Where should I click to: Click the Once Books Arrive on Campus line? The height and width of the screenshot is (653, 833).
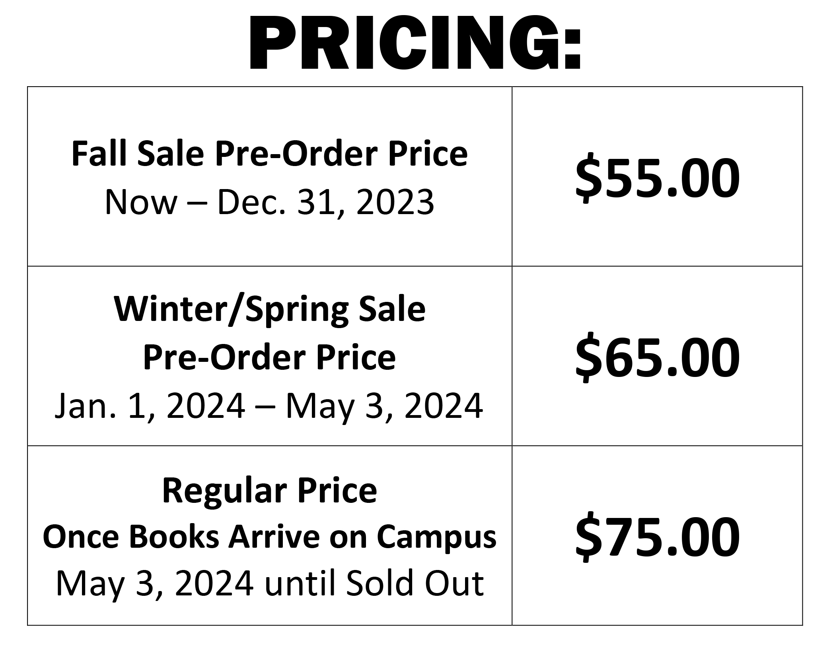270,537
